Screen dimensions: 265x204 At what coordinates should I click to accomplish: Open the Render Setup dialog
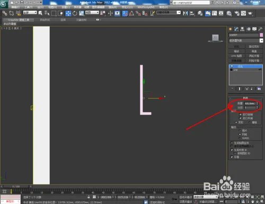click(x=237, y=13)
